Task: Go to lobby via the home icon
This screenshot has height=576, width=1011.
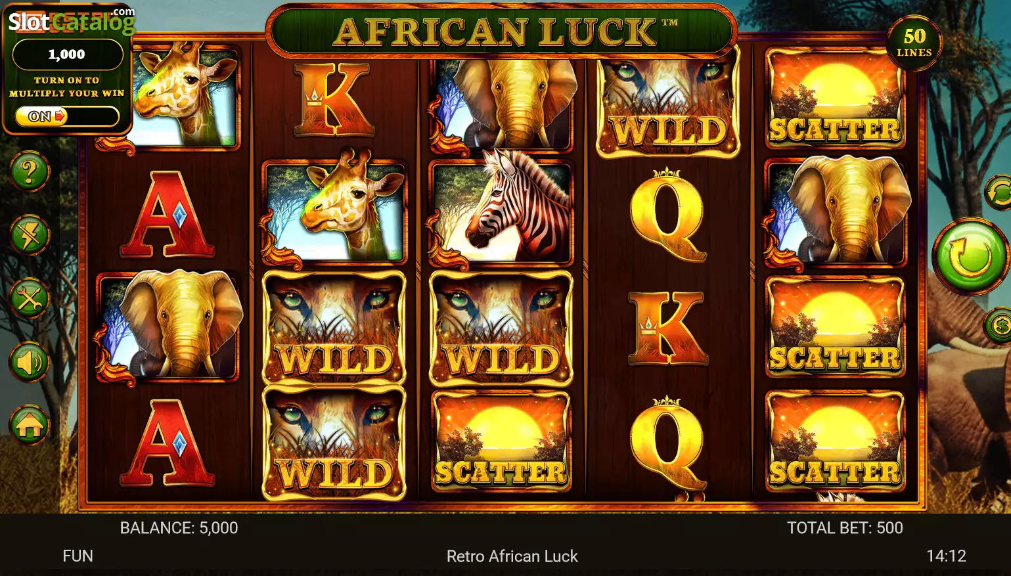Action: tap(30, 426)
